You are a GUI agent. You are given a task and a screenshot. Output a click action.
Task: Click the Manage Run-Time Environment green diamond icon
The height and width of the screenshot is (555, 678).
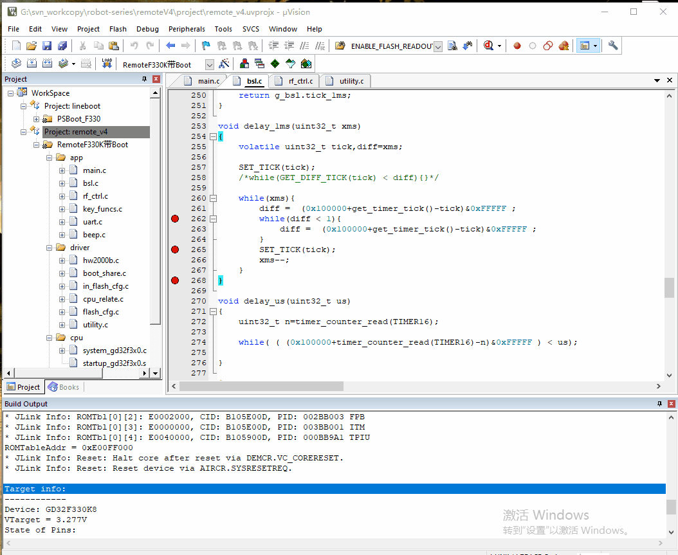click(275, 64)
